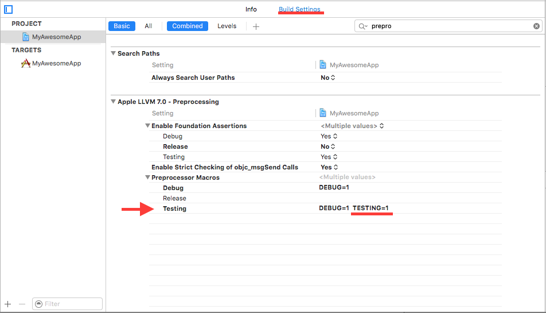This screenshot has width=546, height=313.
Task: Select Basic settings filter
Action: click(122, 26)
